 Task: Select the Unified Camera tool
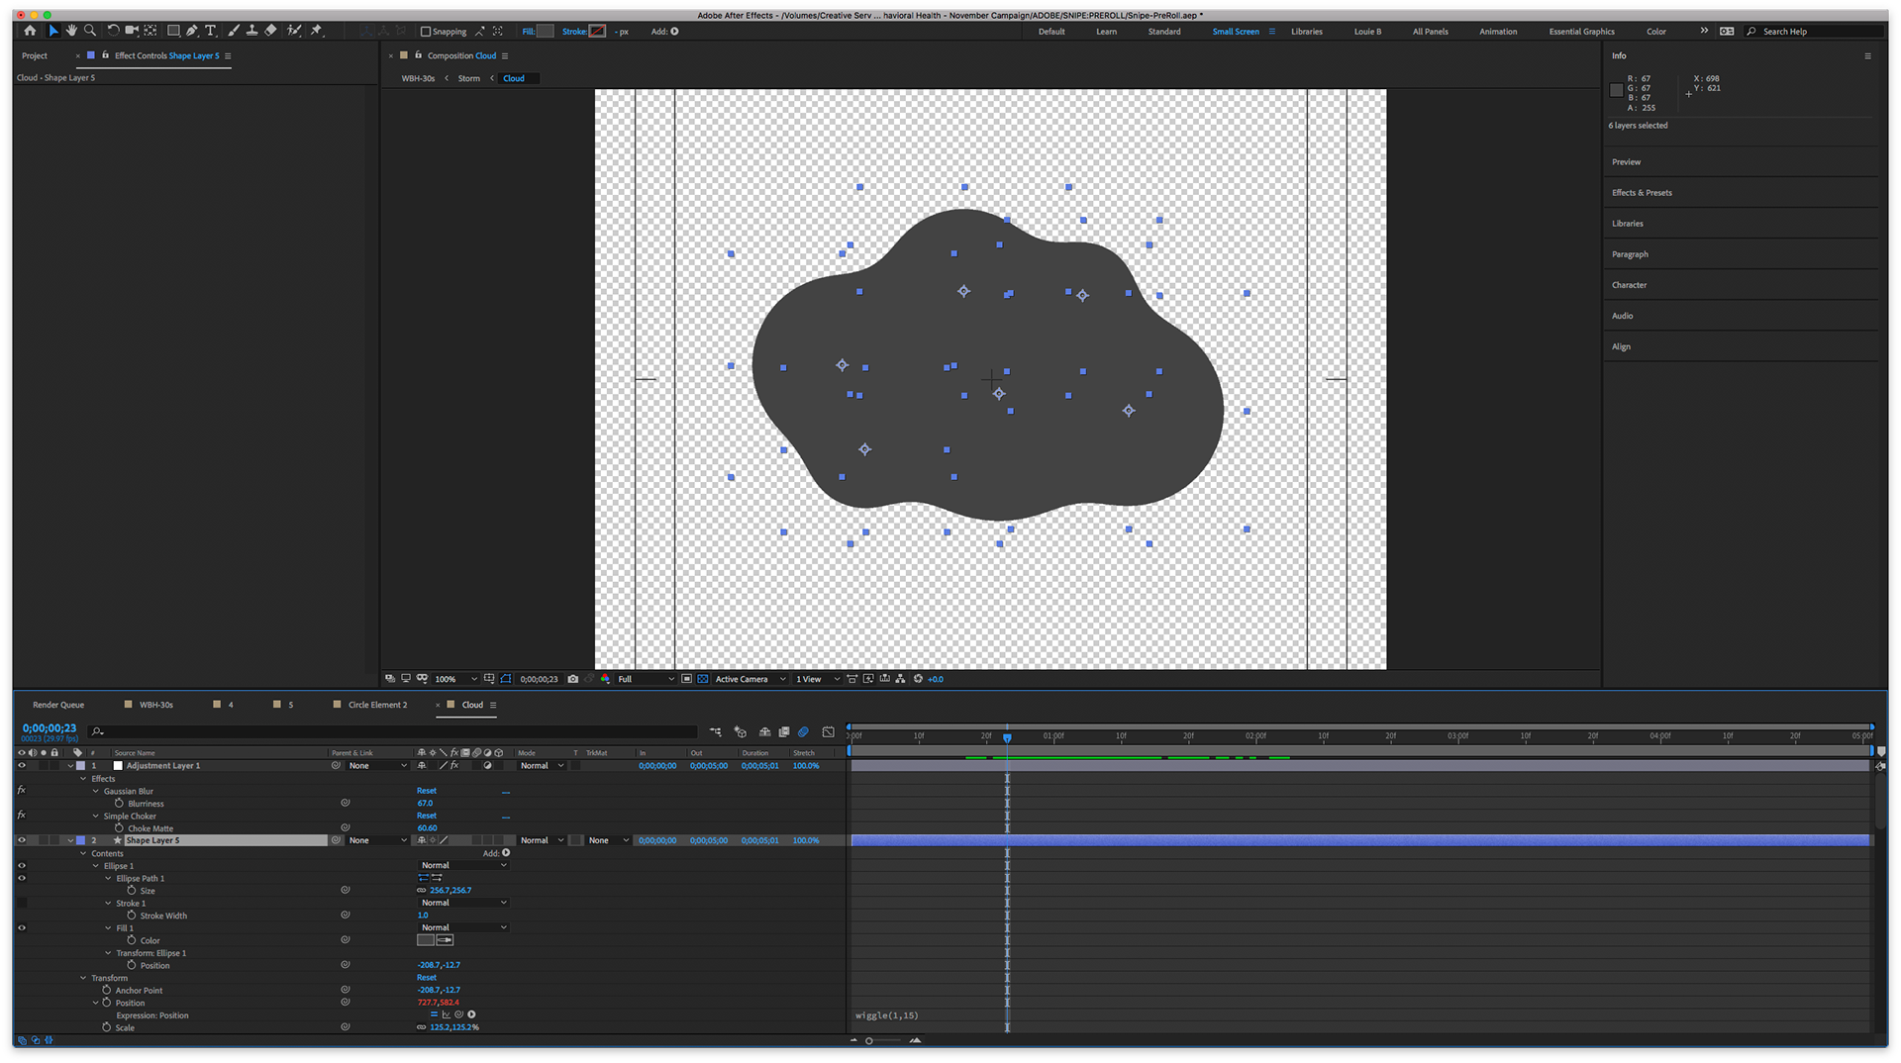[x=132, y=31]
